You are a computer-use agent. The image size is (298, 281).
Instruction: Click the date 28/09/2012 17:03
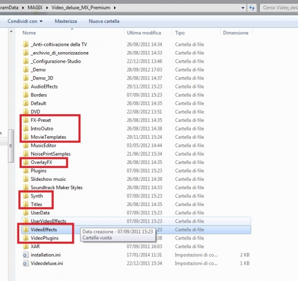tap(145, 70)
